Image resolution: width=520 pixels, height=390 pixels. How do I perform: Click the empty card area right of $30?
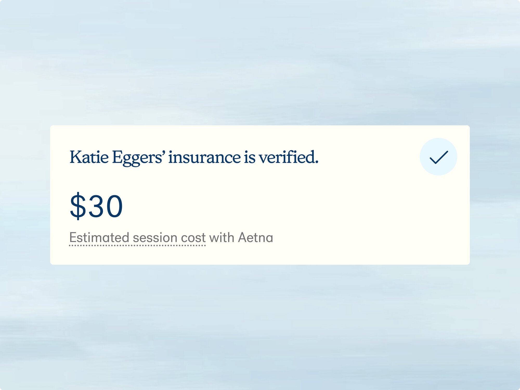click(286, 206)
